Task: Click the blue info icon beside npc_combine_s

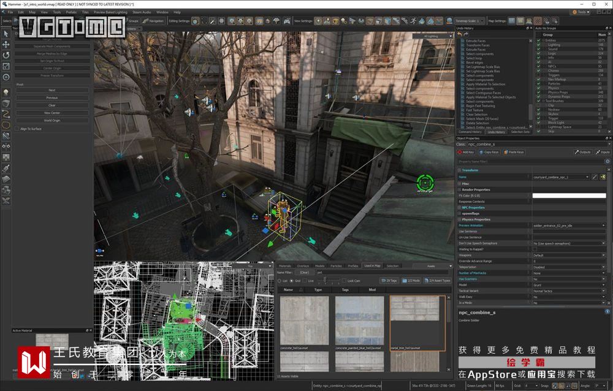Action: (607, 311)
